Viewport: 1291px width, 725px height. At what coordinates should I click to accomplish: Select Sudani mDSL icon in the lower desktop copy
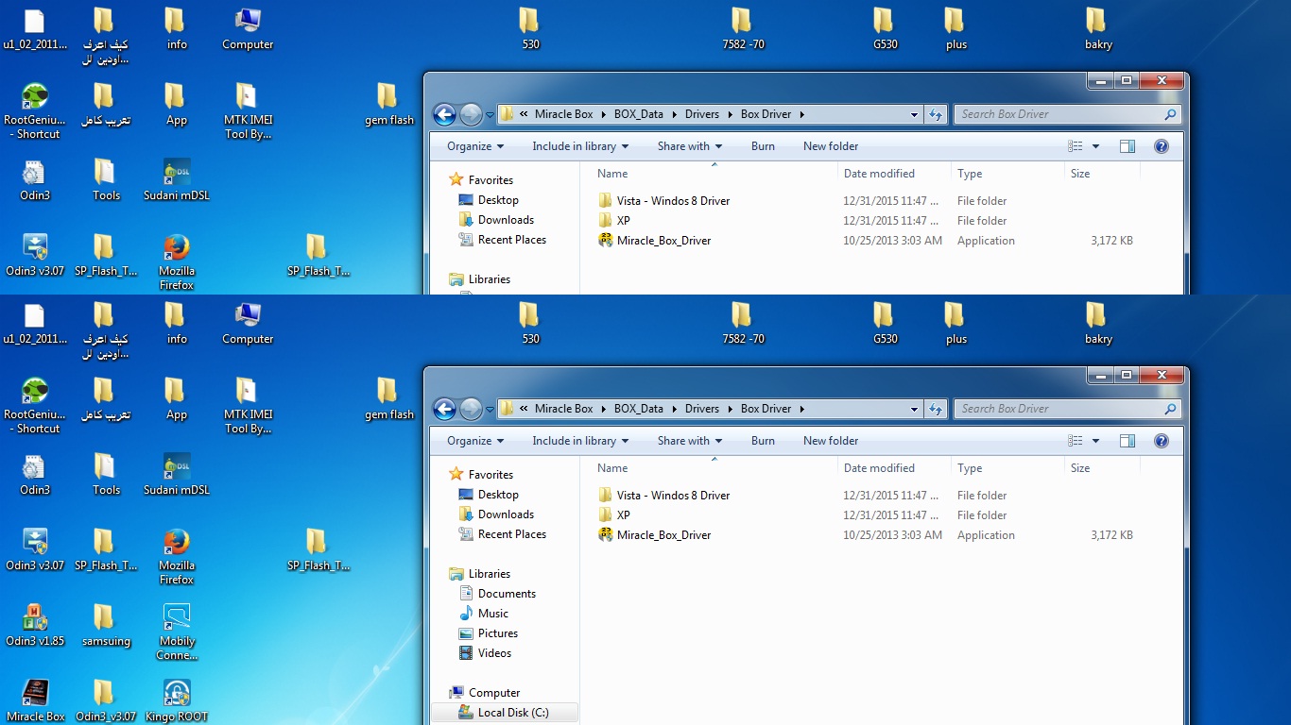pos(177,474)
